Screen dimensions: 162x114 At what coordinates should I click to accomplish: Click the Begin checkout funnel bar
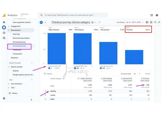pyautogui.click(x=57, y=49)
